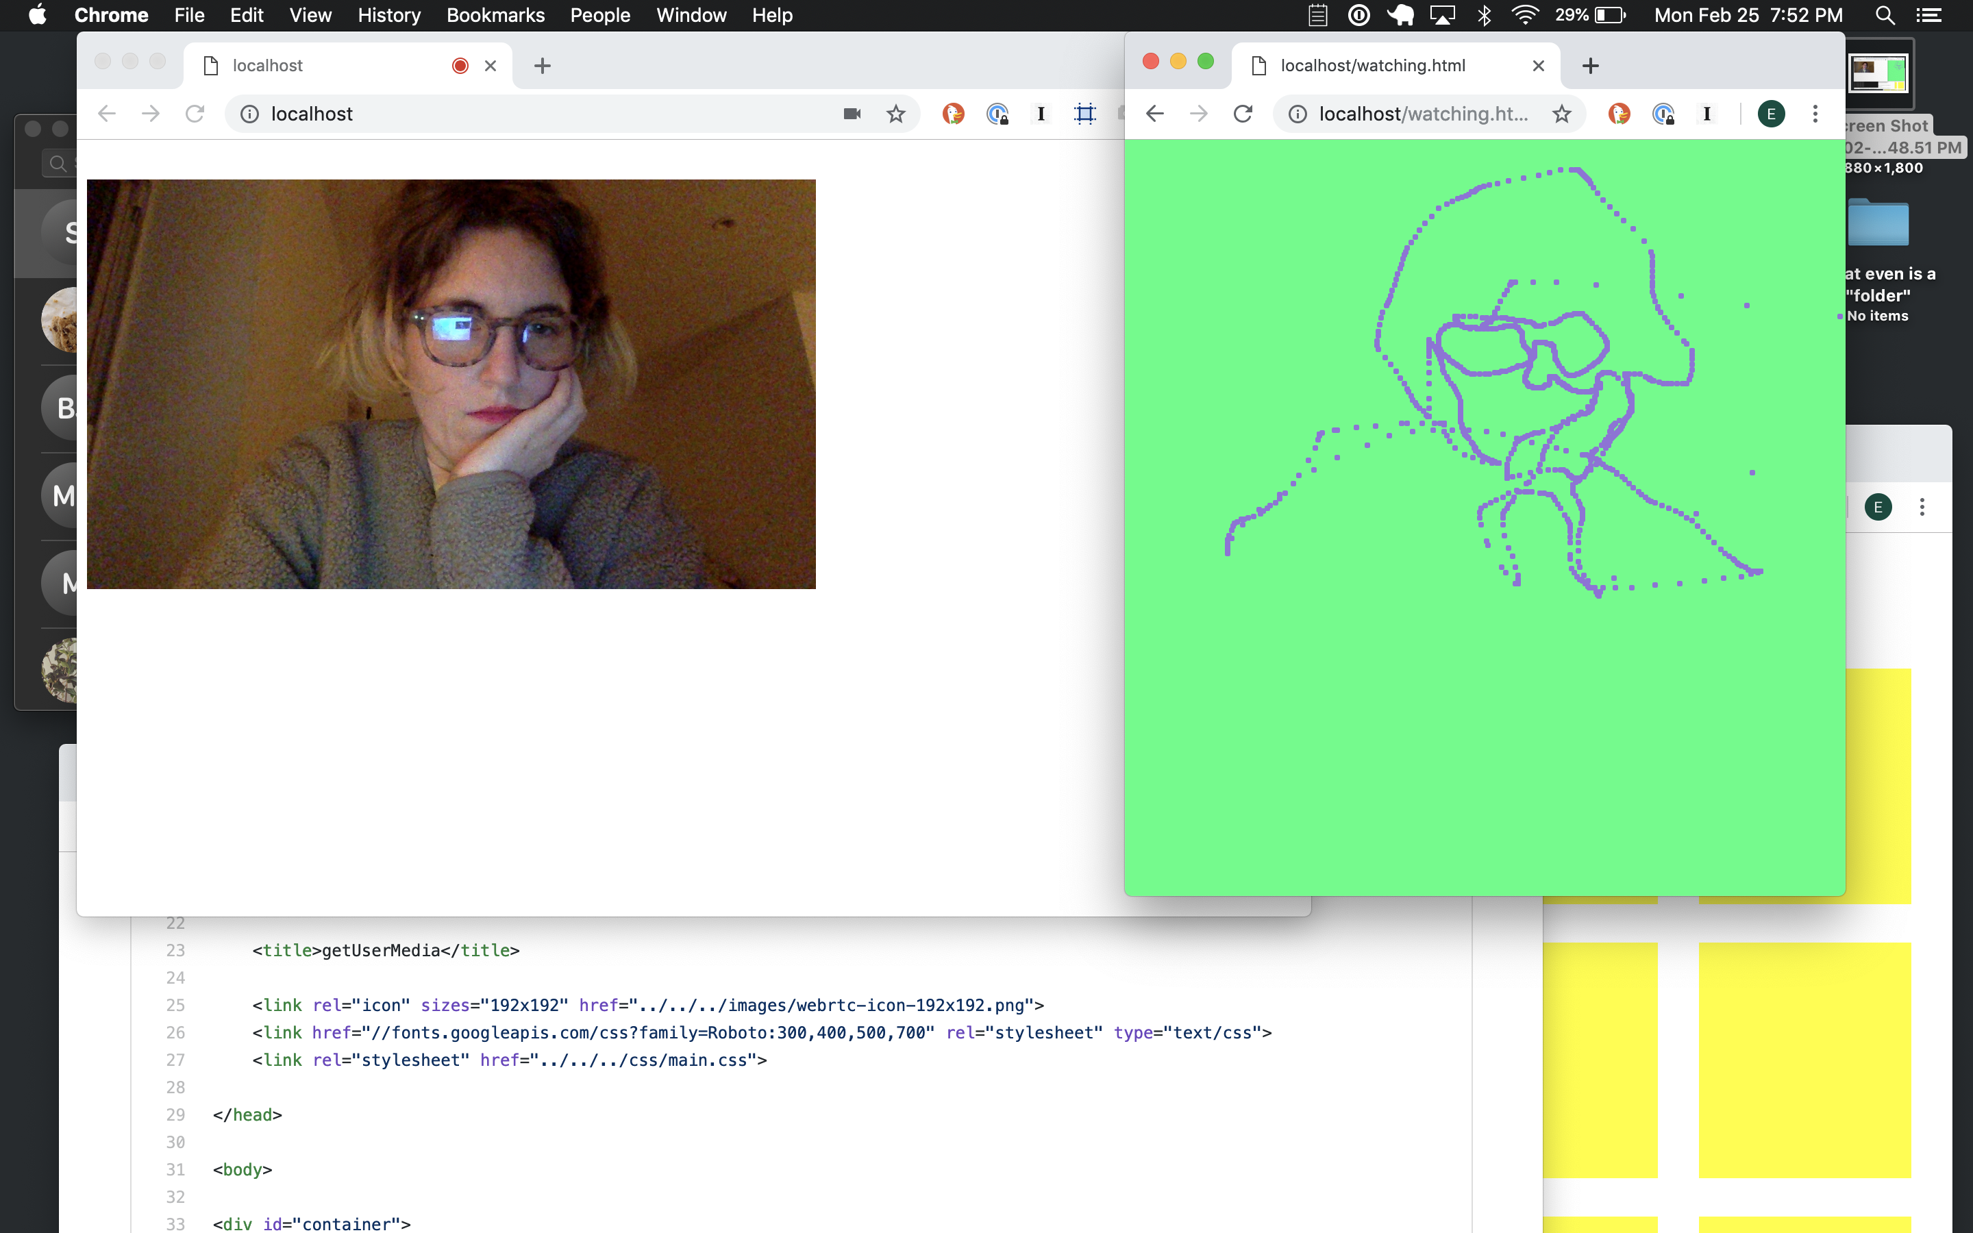Open Chrome's three-dot menu in the watching window

pos(1815,113)
